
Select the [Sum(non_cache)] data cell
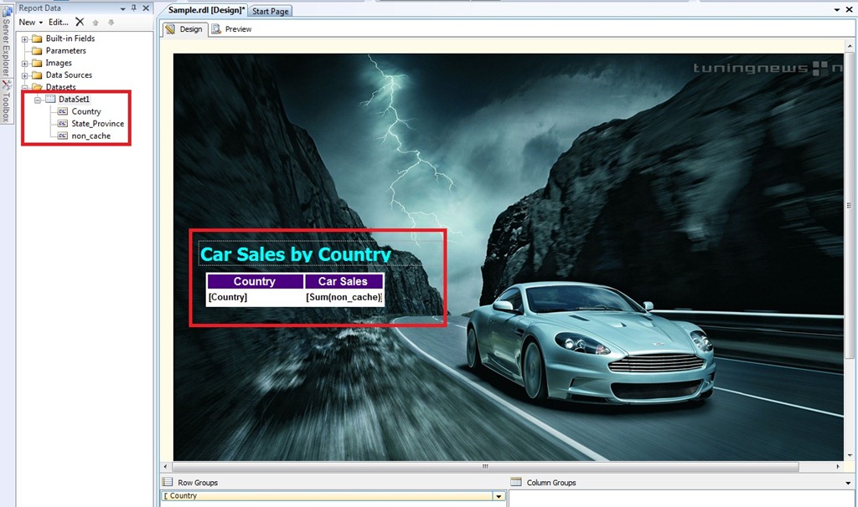pyautogui.click(x=344, y=297)
